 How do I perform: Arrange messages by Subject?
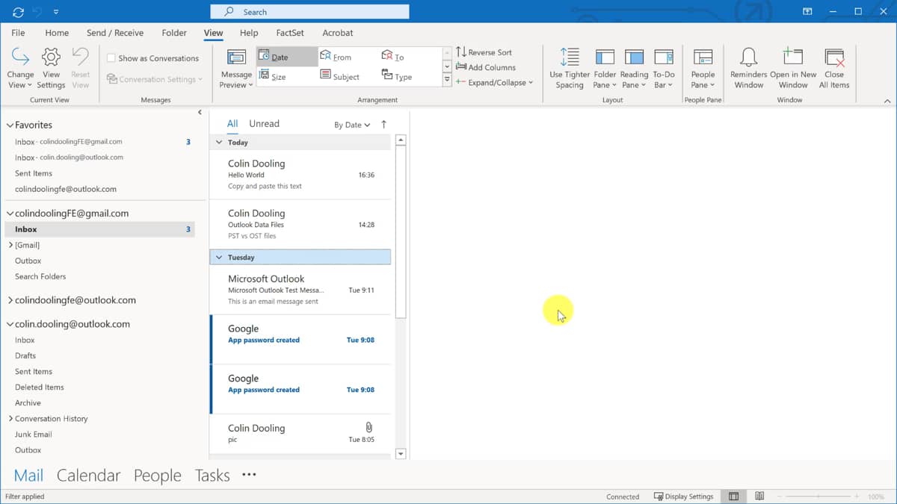pyautogui.click(x=340, y=76)
